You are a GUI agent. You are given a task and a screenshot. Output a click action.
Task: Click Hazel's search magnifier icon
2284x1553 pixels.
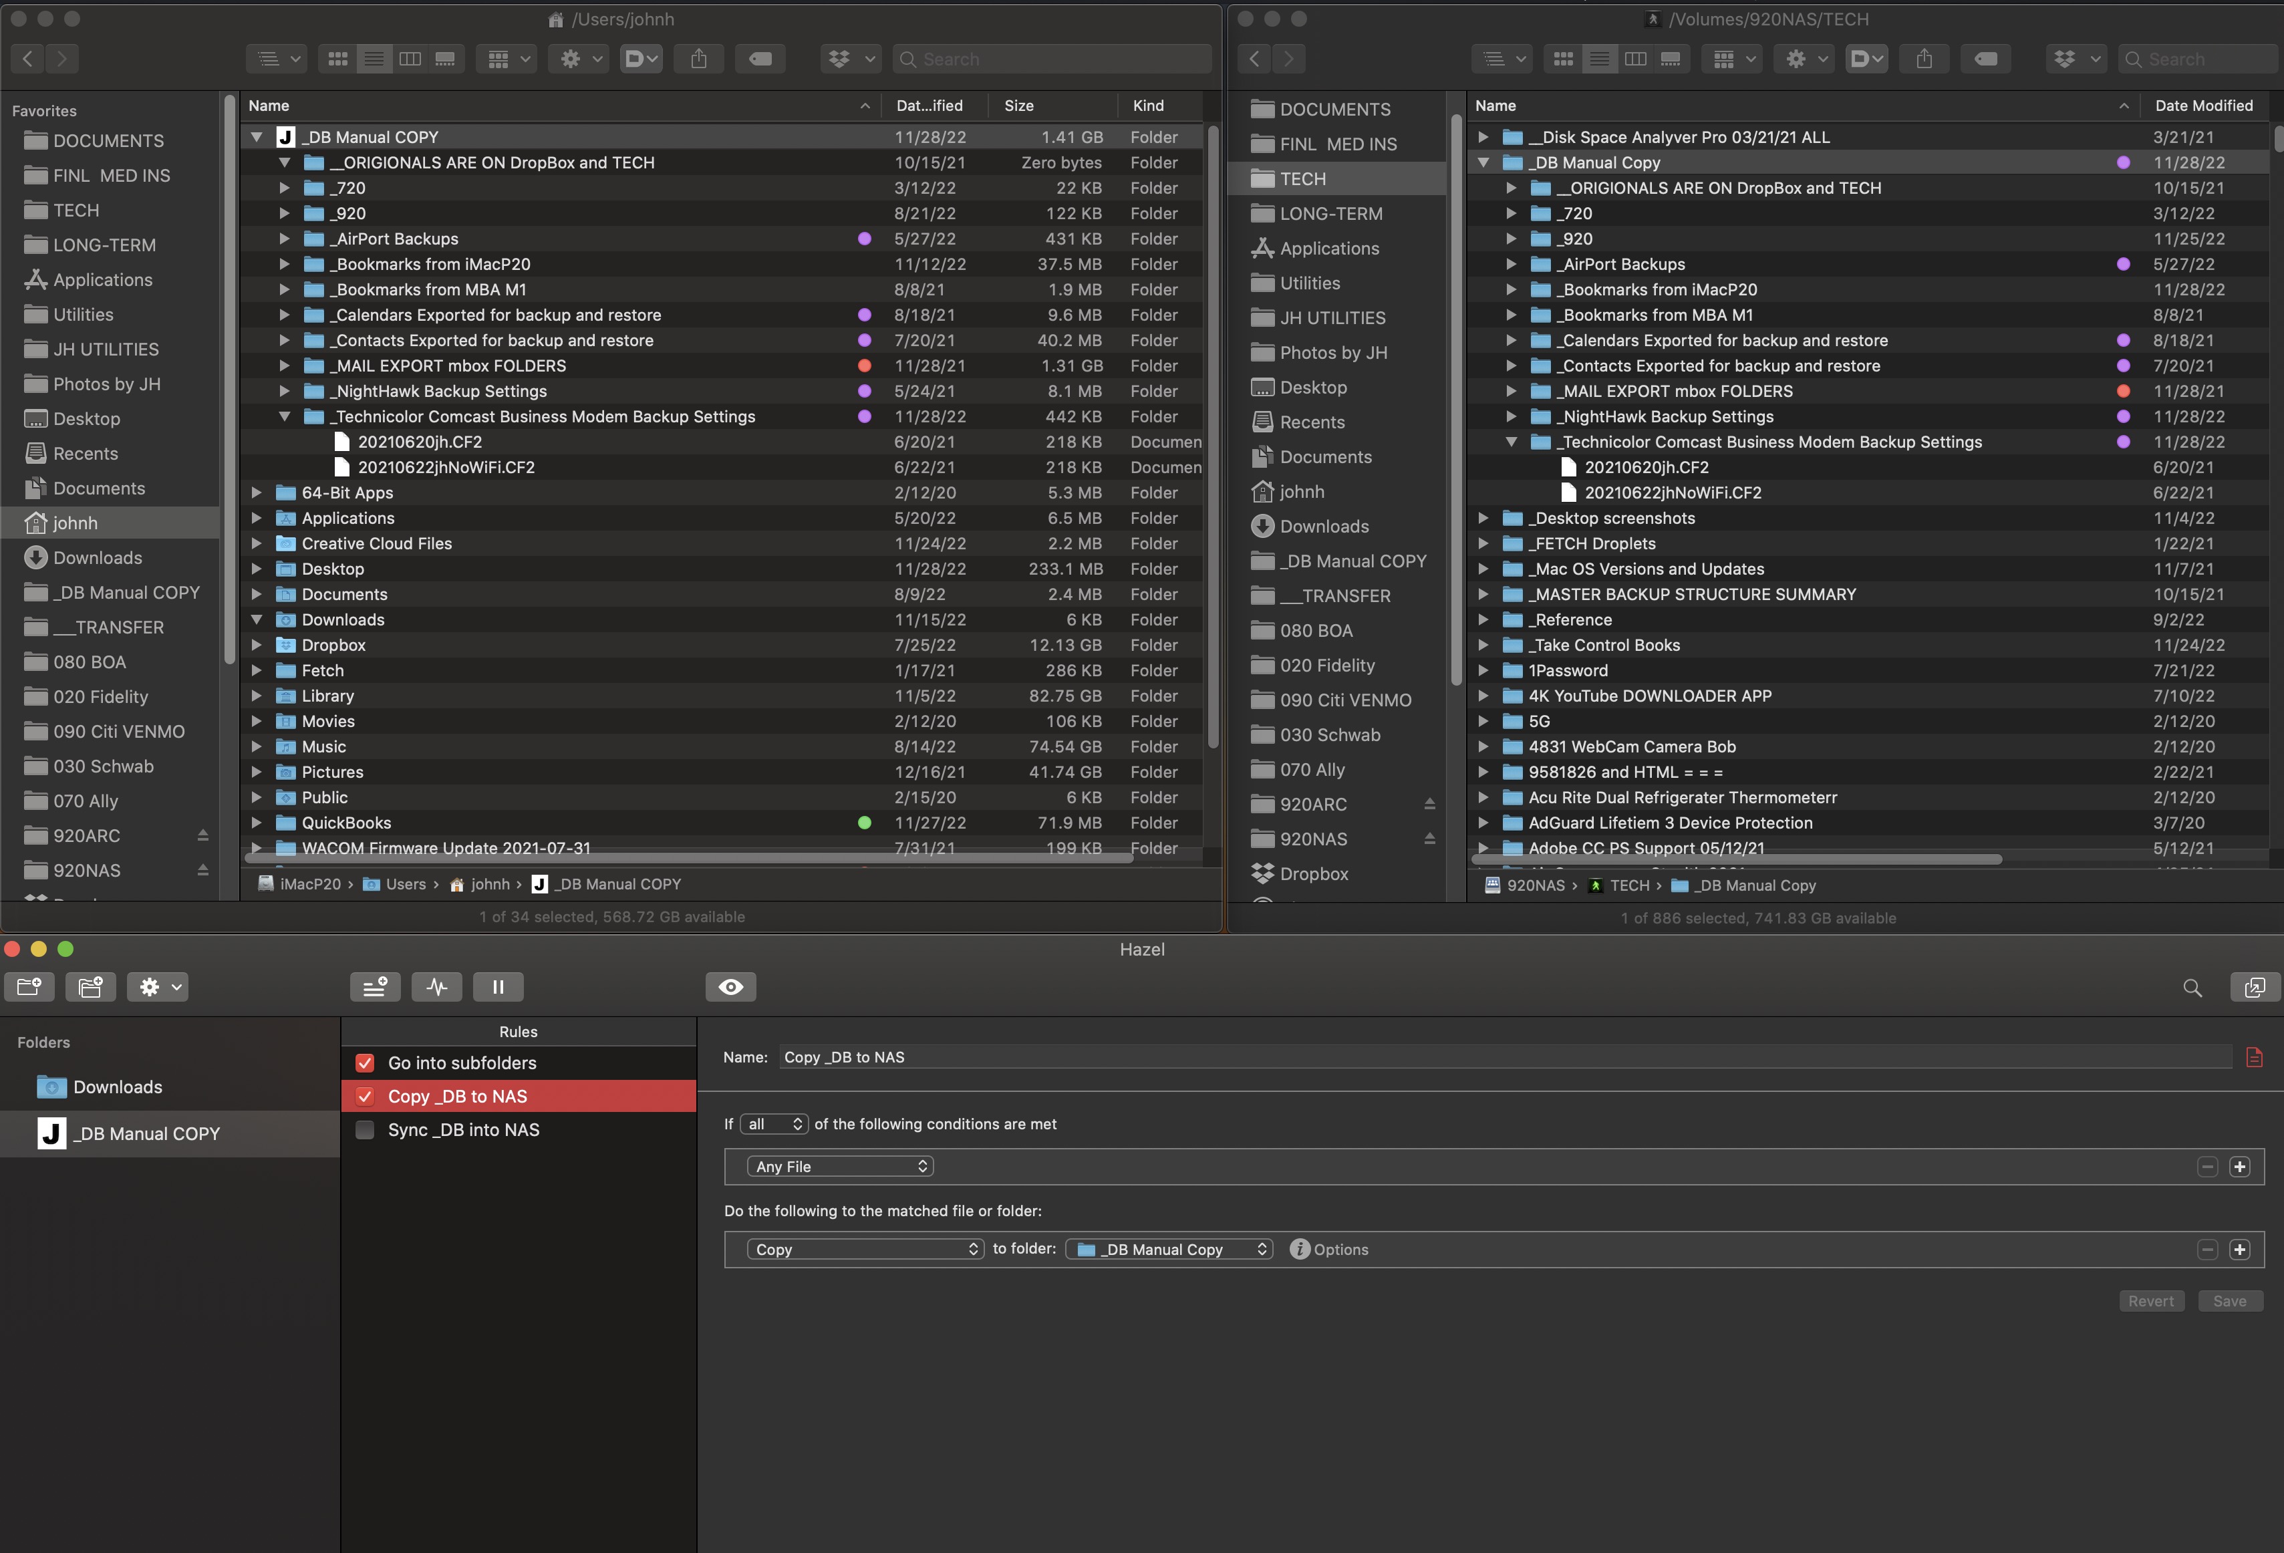(x=2192, y=988)
